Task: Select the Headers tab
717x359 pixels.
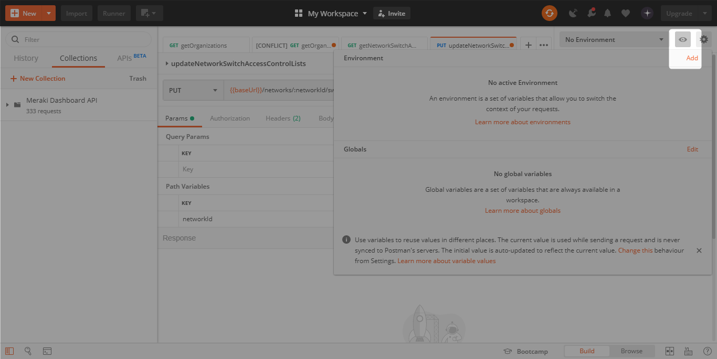Action: tap(283, 118)
